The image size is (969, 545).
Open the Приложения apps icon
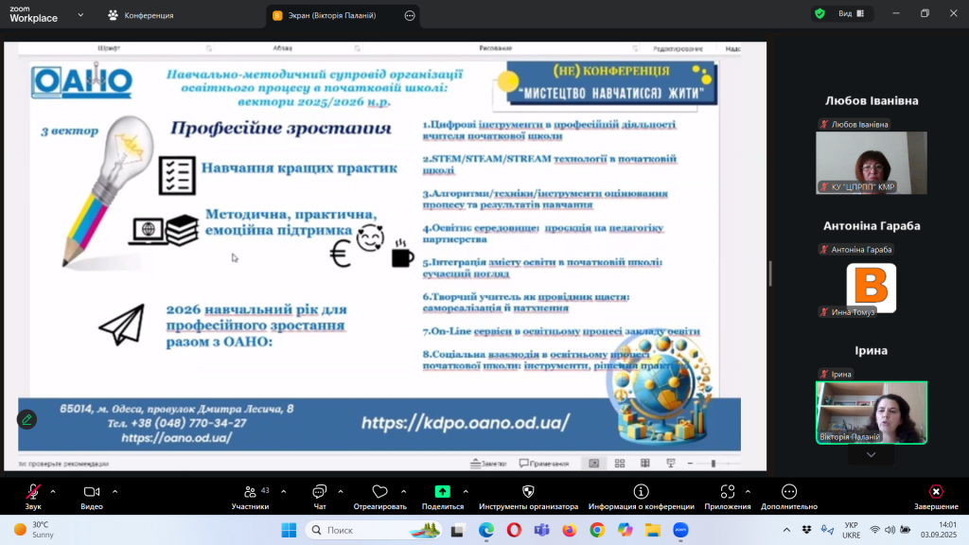coord(727,492)
